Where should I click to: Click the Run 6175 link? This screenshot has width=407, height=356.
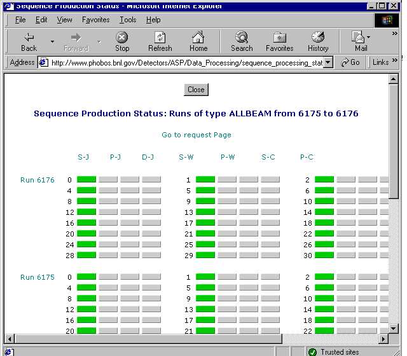pyautogui.click(x=38, y=277)
